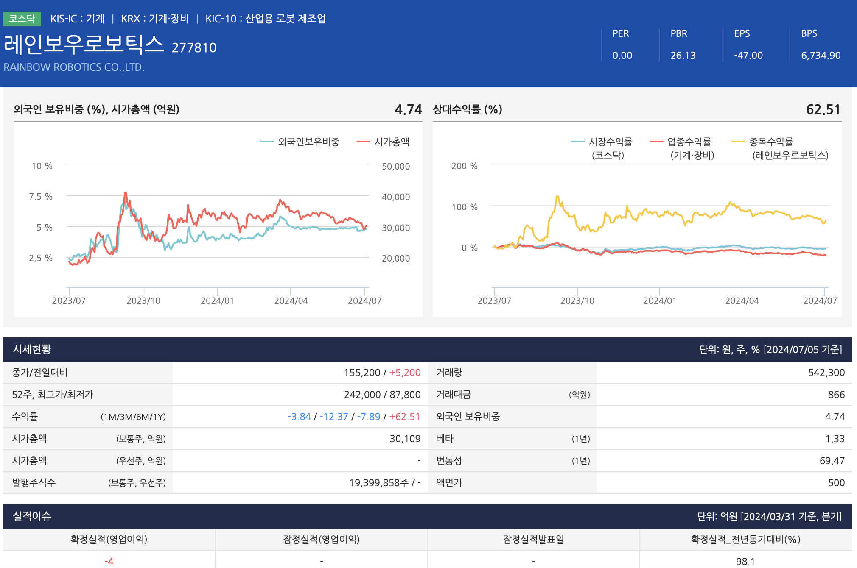Select the KRX : 기계·장비 classification link

[155, 19]
